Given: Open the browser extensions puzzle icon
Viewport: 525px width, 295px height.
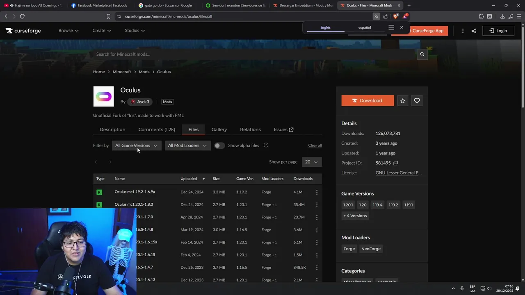Looking at the screenshot, I should [x=481, y=16].
